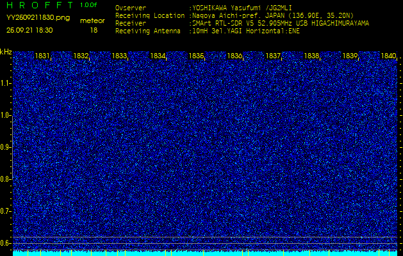
Task: Click the orange meteor label
Action: click(92, 20)
